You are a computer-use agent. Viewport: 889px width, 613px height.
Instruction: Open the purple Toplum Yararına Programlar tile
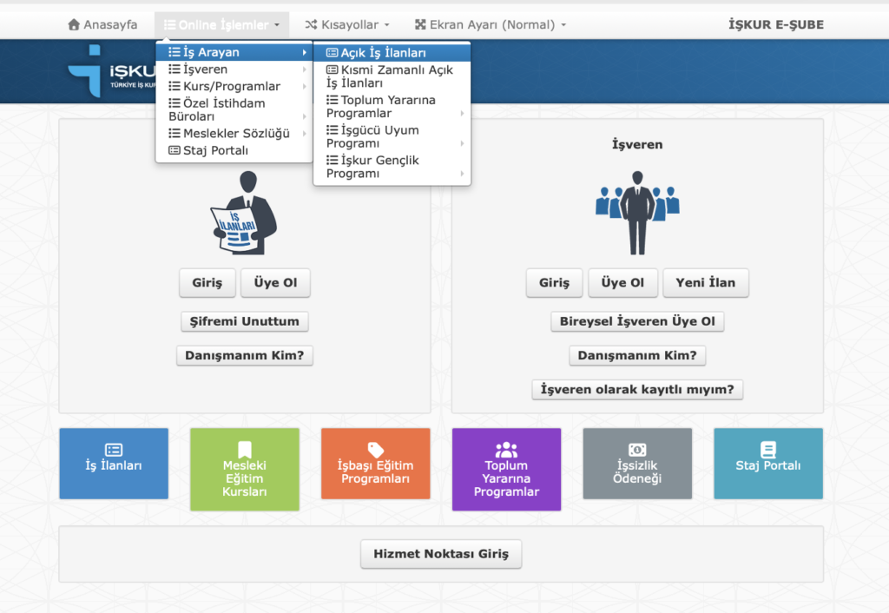506,469
